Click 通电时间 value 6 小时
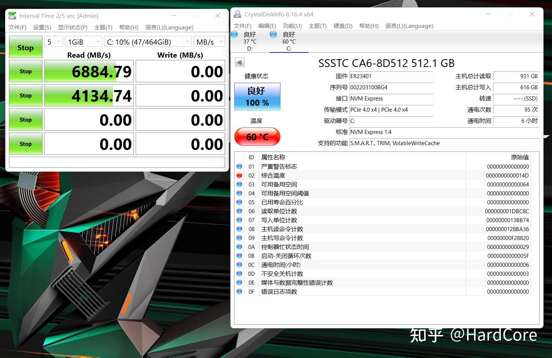Viewport: 552px width, 358px height. click(x=516, y=121)
